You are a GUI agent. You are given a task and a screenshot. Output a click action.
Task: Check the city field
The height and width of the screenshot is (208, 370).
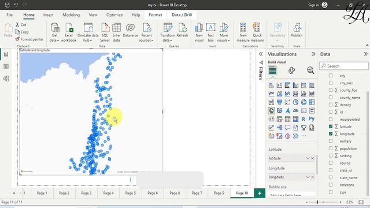331,76
